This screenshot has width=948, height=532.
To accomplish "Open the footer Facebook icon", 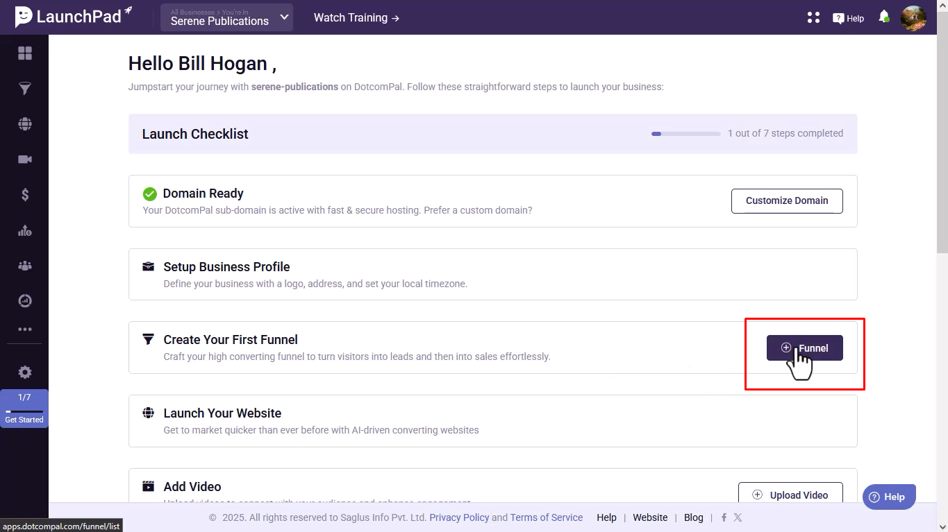I will 724,517.
